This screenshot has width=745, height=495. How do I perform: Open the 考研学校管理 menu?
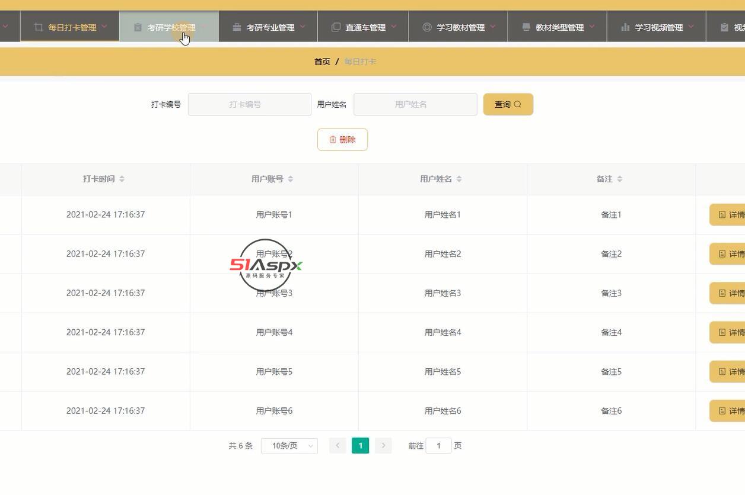(x=169, y=27)
